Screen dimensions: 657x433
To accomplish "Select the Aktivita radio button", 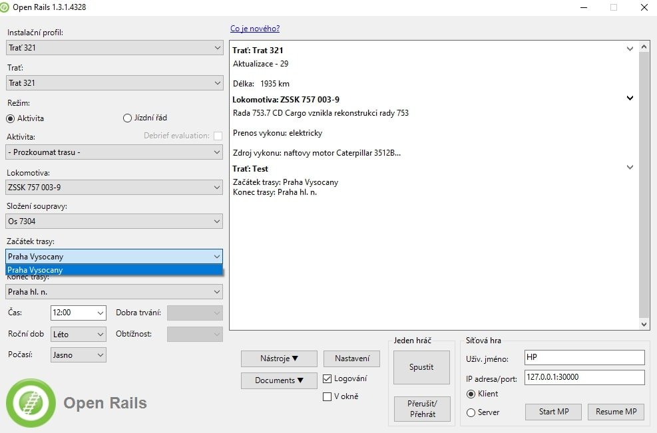I will point(11,118).
